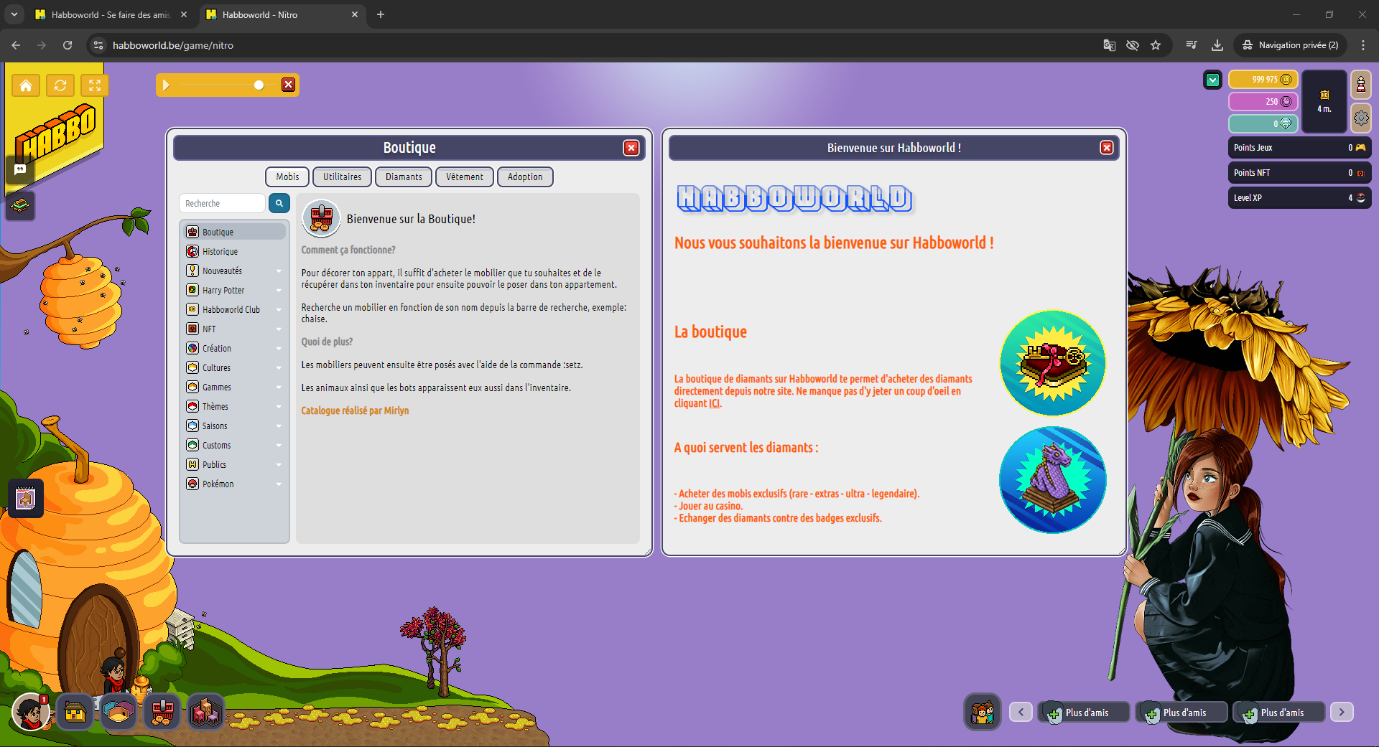Open the gear settings button
The height and width of the screenshot is (747, 1379).
coord(1361,118)
